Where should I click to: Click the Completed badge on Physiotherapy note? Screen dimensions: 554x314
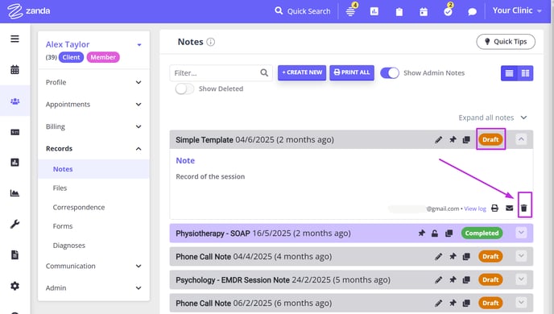[x=482, y=233]
